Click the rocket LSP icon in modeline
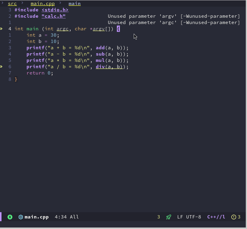 coord(169,217)
